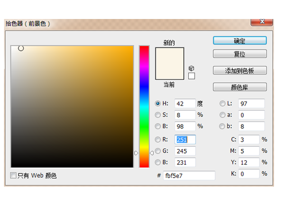Click the circular marker in the color field

point(21,48)
